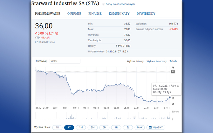Viewport: 213px width, 133px height.
Task: Show the Tabela data view
Action: coord(173,61)
